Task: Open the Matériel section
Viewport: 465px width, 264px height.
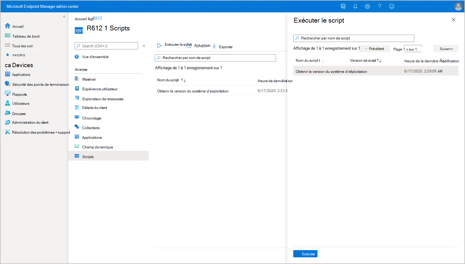Action: pos(89,79)
